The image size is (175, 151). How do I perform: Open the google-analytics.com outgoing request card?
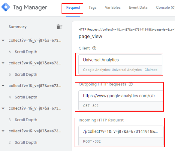(x=121, y=100)
